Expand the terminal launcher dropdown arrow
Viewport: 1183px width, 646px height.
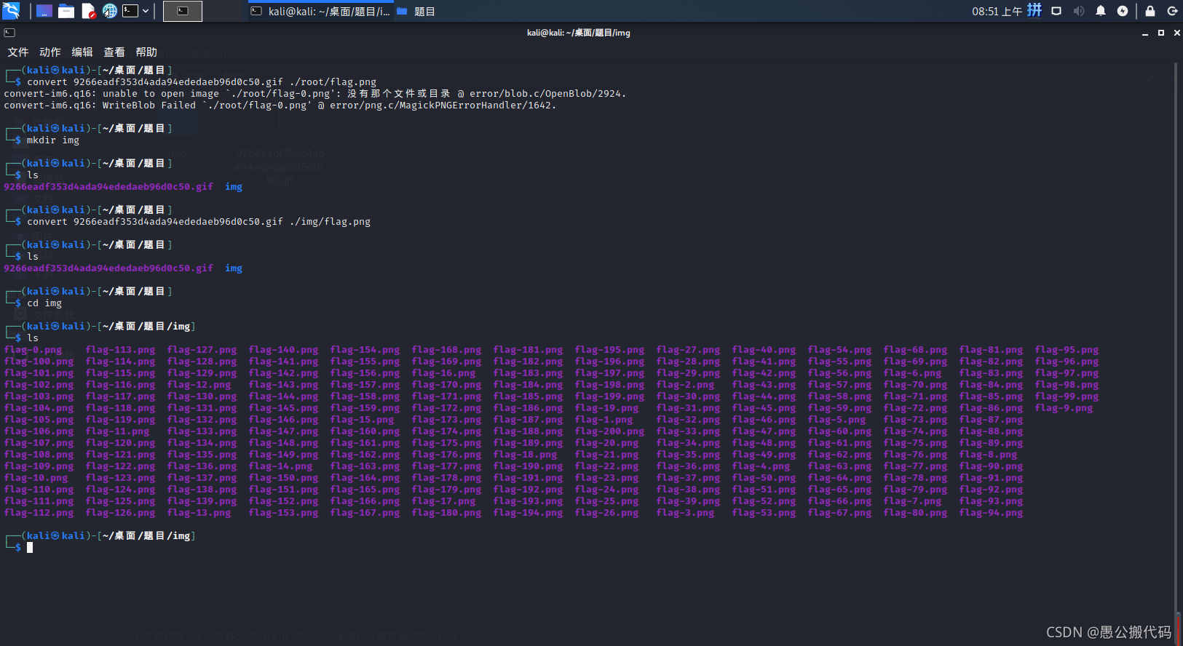pyautogui.click(x=146, y=11)
